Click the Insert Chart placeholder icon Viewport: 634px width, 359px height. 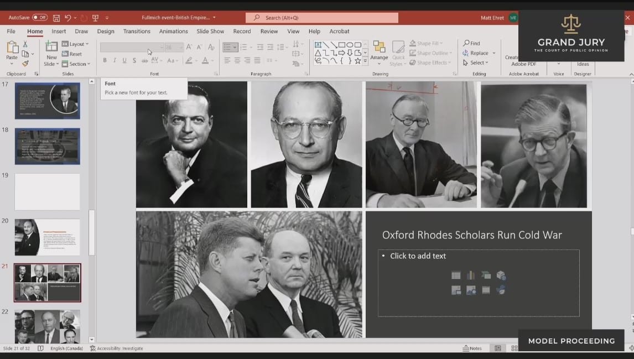471,275
